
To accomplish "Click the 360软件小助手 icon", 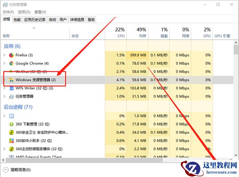I will [12, 141].
